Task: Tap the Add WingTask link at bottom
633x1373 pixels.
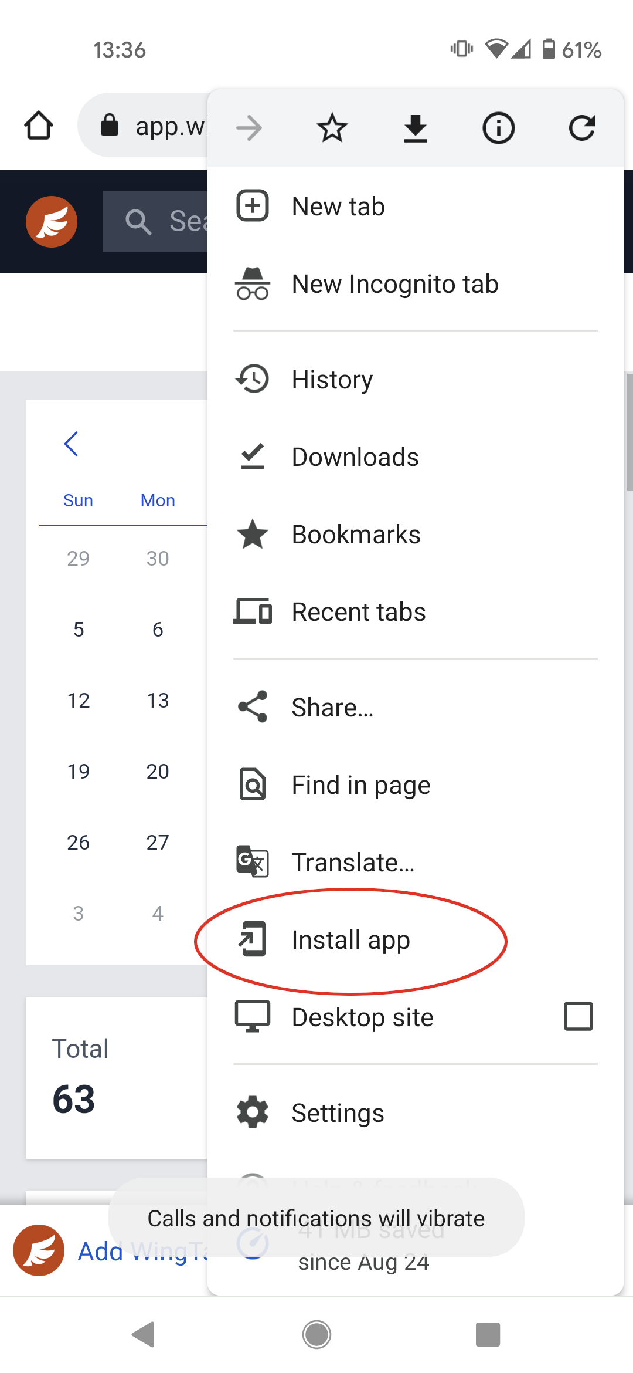Action: coord(142,1251)
